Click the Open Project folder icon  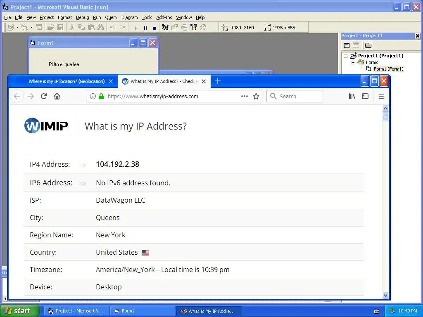pyautogui.click(x=50, y=28)
